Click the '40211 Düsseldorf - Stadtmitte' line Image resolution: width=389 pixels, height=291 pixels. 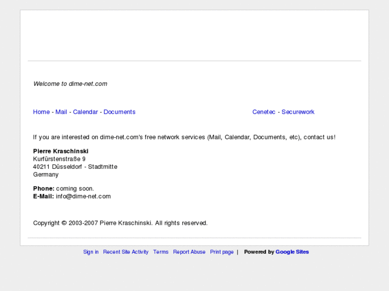pos(75,167)
